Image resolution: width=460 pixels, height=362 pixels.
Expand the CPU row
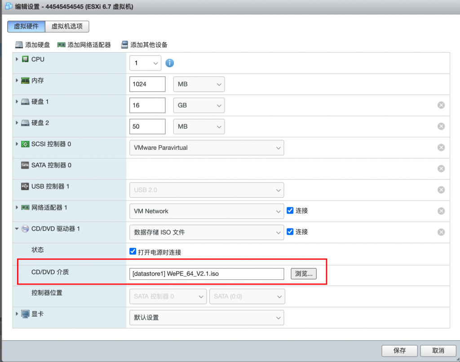click(x=17, y=59)
